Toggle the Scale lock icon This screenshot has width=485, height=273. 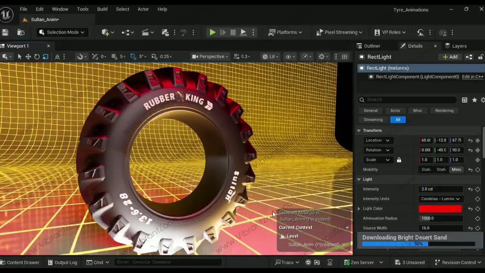(399, 160)
